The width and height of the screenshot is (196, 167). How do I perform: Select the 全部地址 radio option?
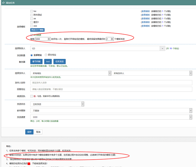tap(31, 55)
